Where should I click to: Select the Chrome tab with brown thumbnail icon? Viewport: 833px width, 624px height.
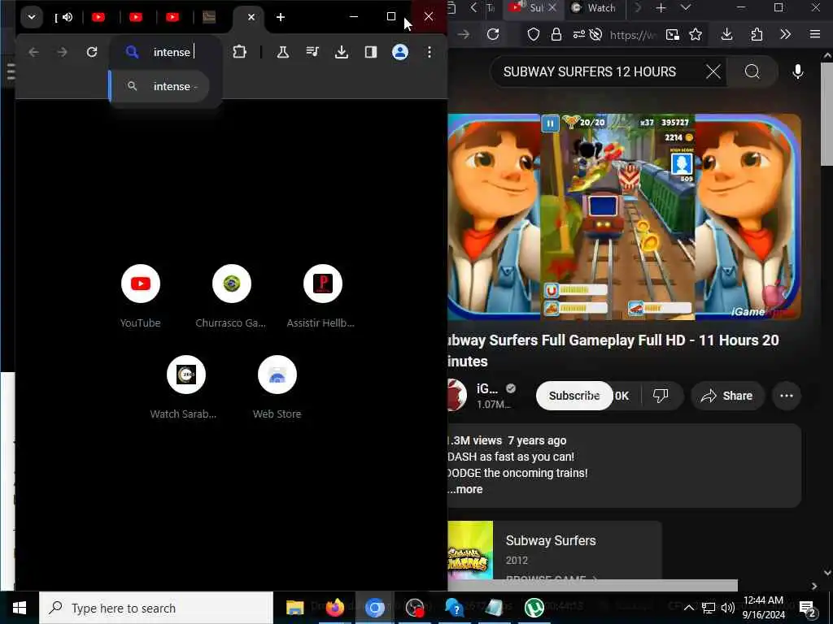tap(209, 17)
